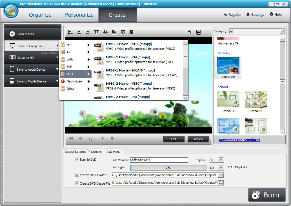
Task: Click the disc capacity progress bar at 2%
Action: tap(168, 168)
